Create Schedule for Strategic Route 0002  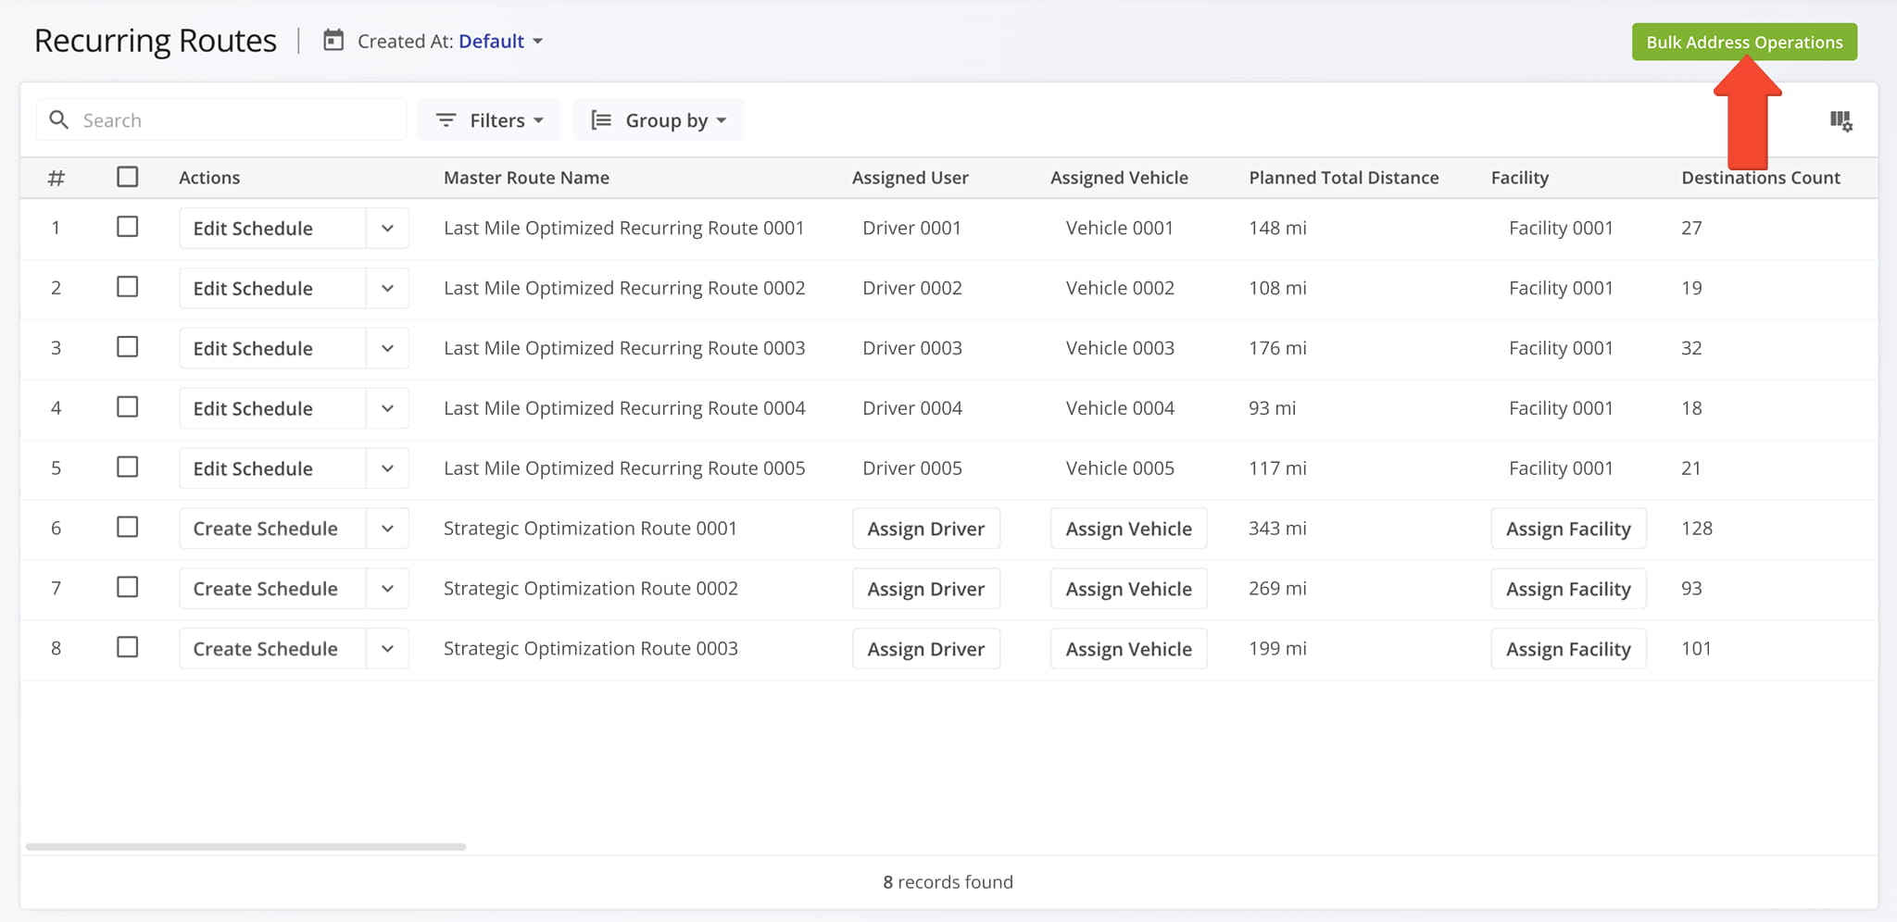click(x=272, y=589)
